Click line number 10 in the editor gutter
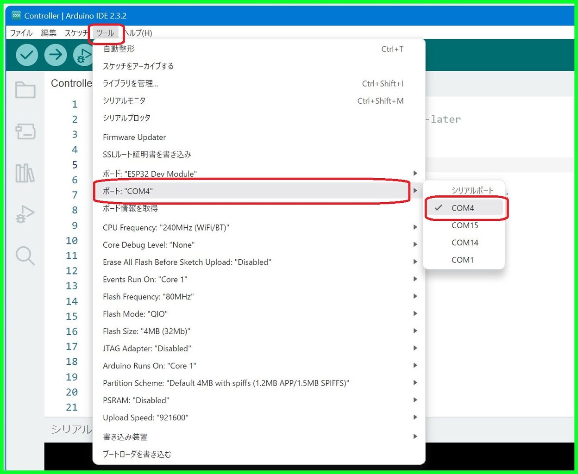This screenshot has width=578, height=474. (x=72, y=240)
